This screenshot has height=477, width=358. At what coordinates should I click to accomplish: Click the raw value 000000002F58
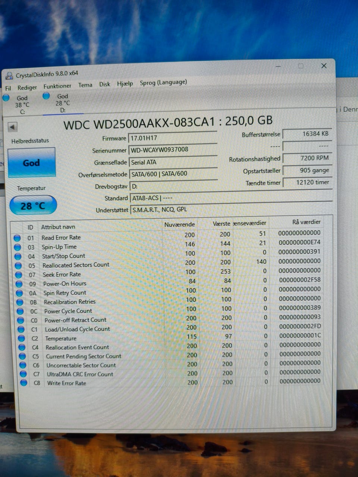coord(300,279)
